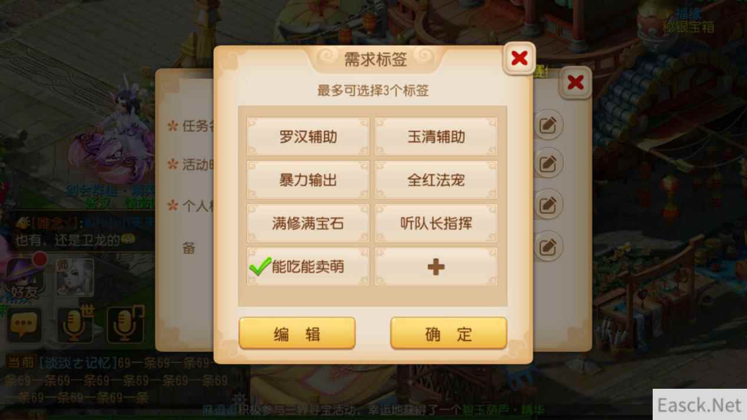Tap the world voice microphone icon
Screen dimensions: 747x420
pos(75,324)
